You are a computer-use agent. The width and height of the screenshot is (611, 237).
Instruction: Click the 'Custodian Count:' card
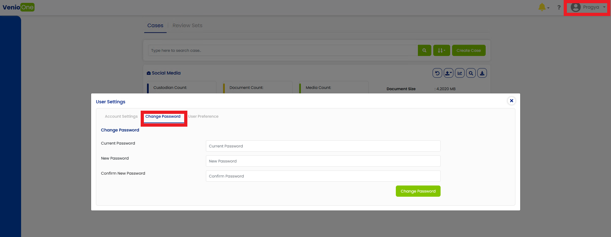pyautogui.click(x=182, y=87)
